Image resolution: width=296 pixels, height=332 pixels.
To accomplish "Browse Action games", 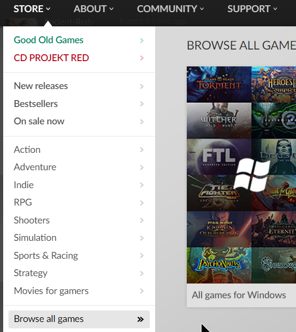I will click(79, 150).
